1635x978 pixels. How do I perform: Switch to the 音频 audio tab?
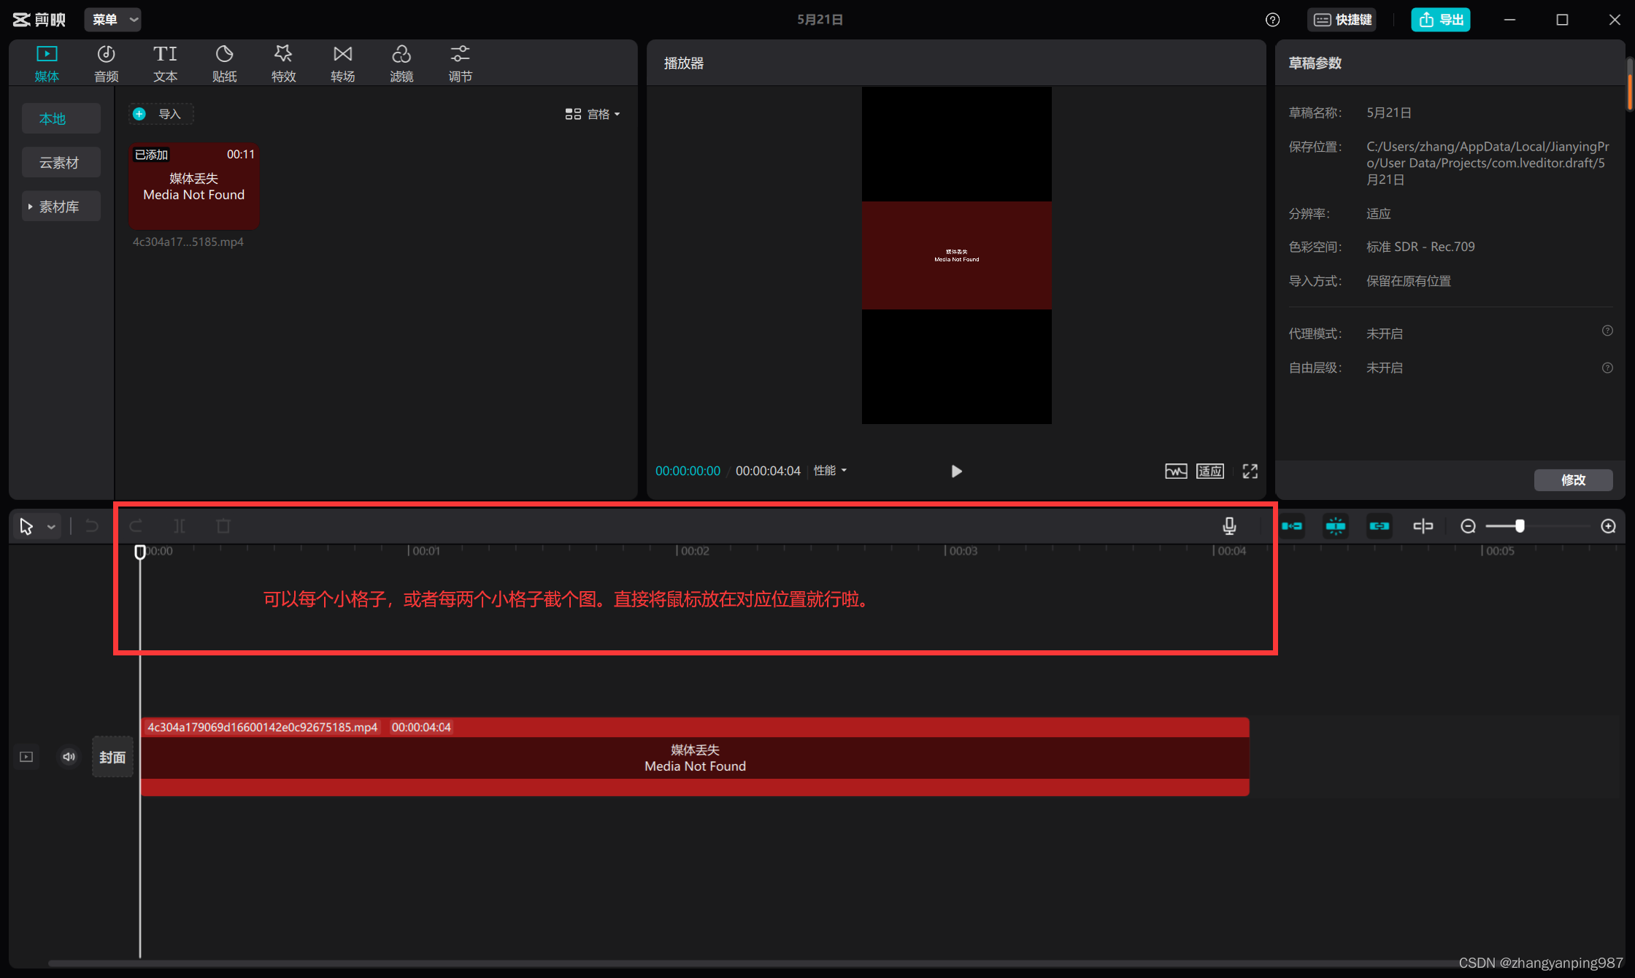click(x=106, y=63)
